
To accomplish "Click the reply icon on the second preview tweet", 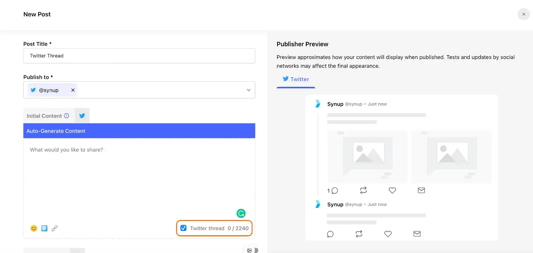I will 330,234.
